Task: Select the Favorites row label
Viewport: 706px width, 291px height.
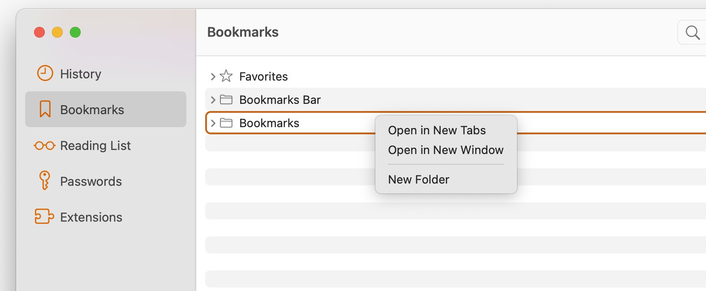Action: click(x=263, y=77)
